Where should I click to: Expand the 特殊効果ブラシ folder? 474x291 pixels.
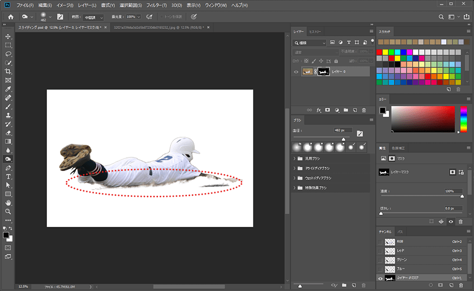[x=294, y=188]
